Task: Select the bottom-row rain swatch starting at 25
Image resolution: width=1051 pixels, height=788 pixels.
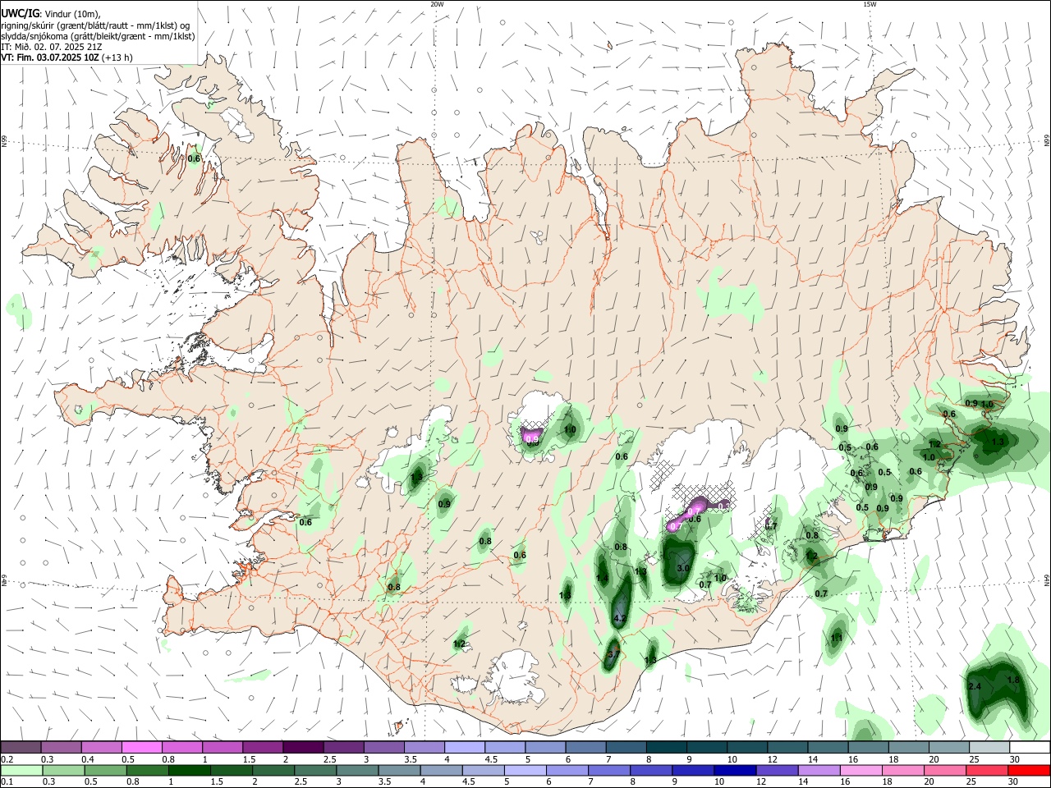Action: (987, 770)
